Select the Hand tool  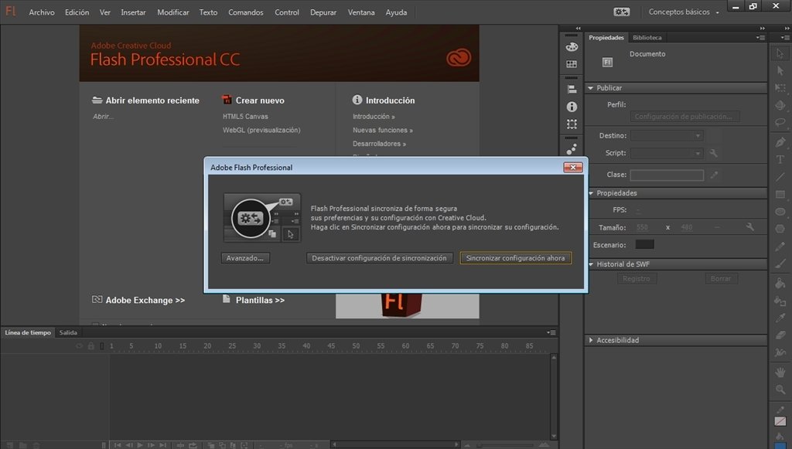pyautogui.click(x=780, y=372)
